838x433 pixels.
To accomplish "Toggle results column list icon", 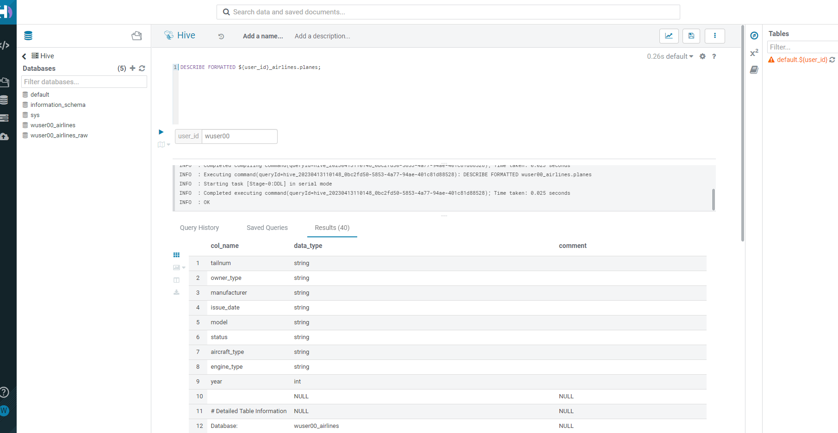I will click(x=176, y=280).
